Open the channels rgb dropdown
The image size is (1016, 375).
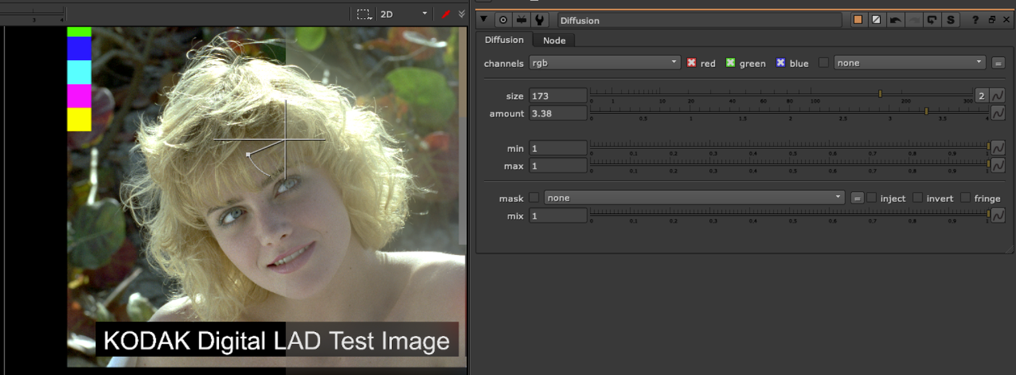(x=604, y=63)
